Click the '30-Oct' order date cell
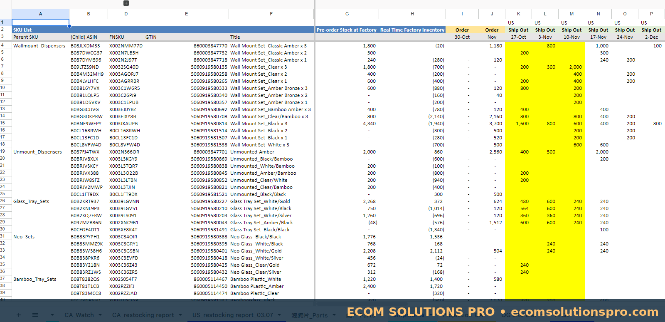Screen dimensions: 665x322 click(x=462, y=37)
